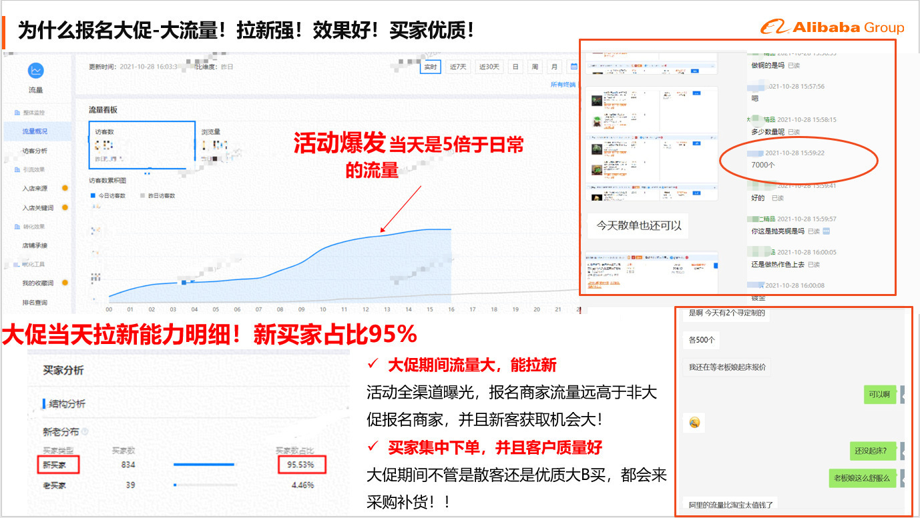
Task: Select the 访客数 metric card
Action: click(x=142, y=146)
